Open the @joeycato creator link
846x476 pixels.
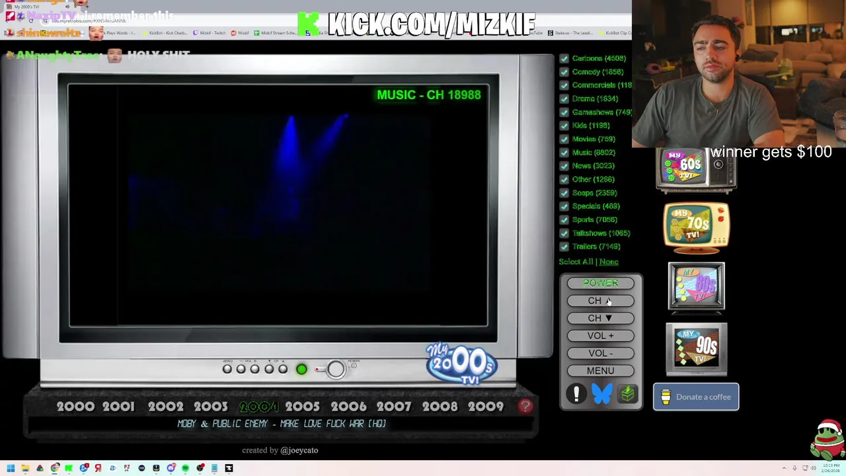(x=299, y=450)
